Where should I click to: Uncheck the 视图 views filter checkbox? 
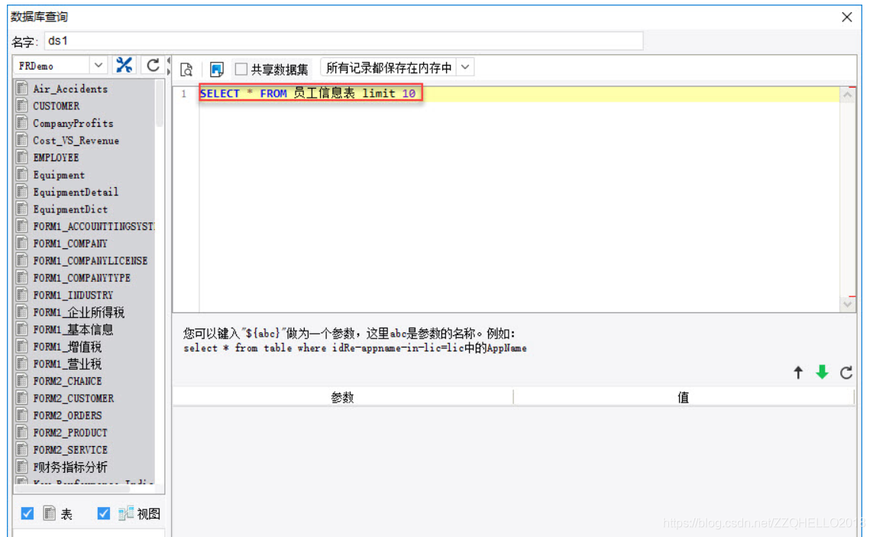(x=104, y=513)
